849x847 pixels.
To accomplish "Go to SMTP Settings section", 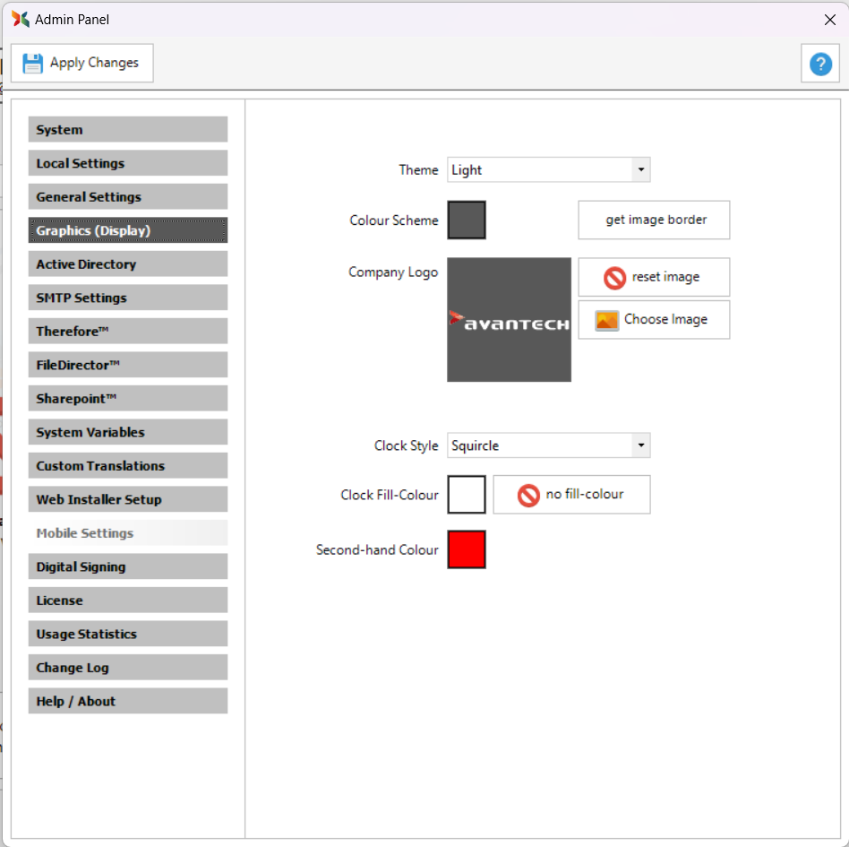I will pos(128,298).
